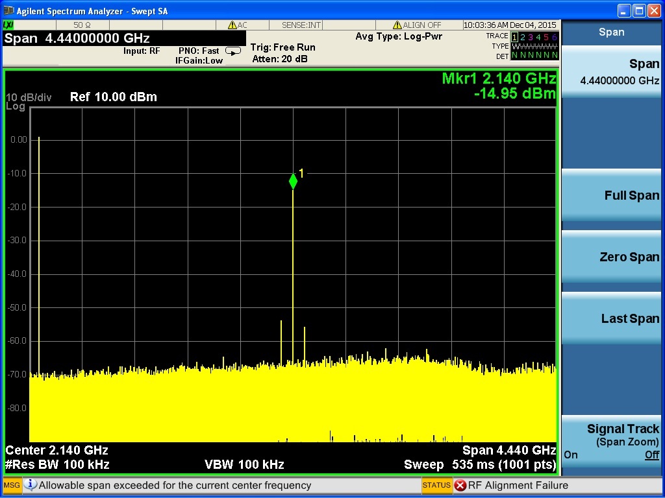Click the red RF Alignment Failure error icon
This screenshot has width=665, height=498.
click(460, 485)
